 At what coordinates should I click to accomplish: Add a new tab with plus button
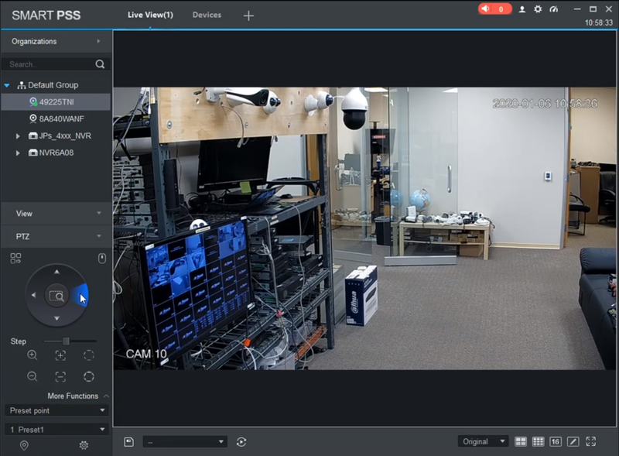(248, 15)
